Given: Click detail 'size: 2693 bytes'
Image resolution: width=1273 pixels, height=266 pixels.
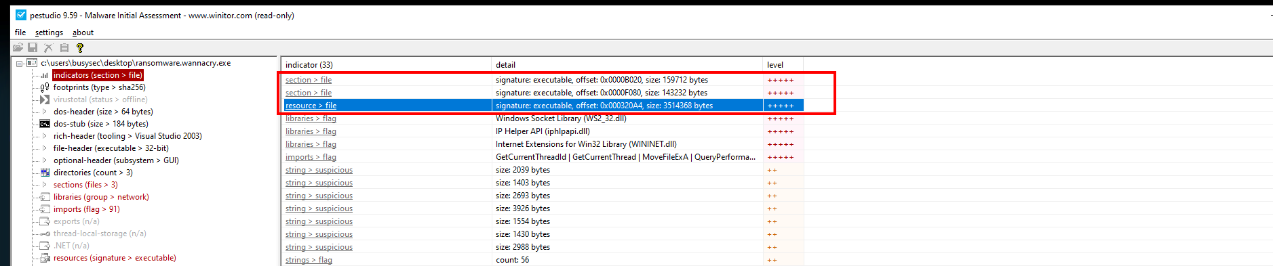Looking at the screenshot, I should (523, 196).
